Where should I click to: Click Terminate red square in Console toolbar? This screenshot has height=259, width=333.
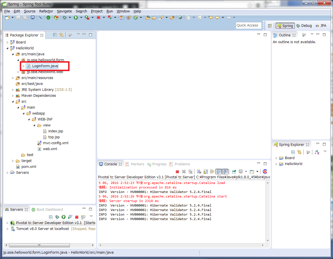point(177,172)
